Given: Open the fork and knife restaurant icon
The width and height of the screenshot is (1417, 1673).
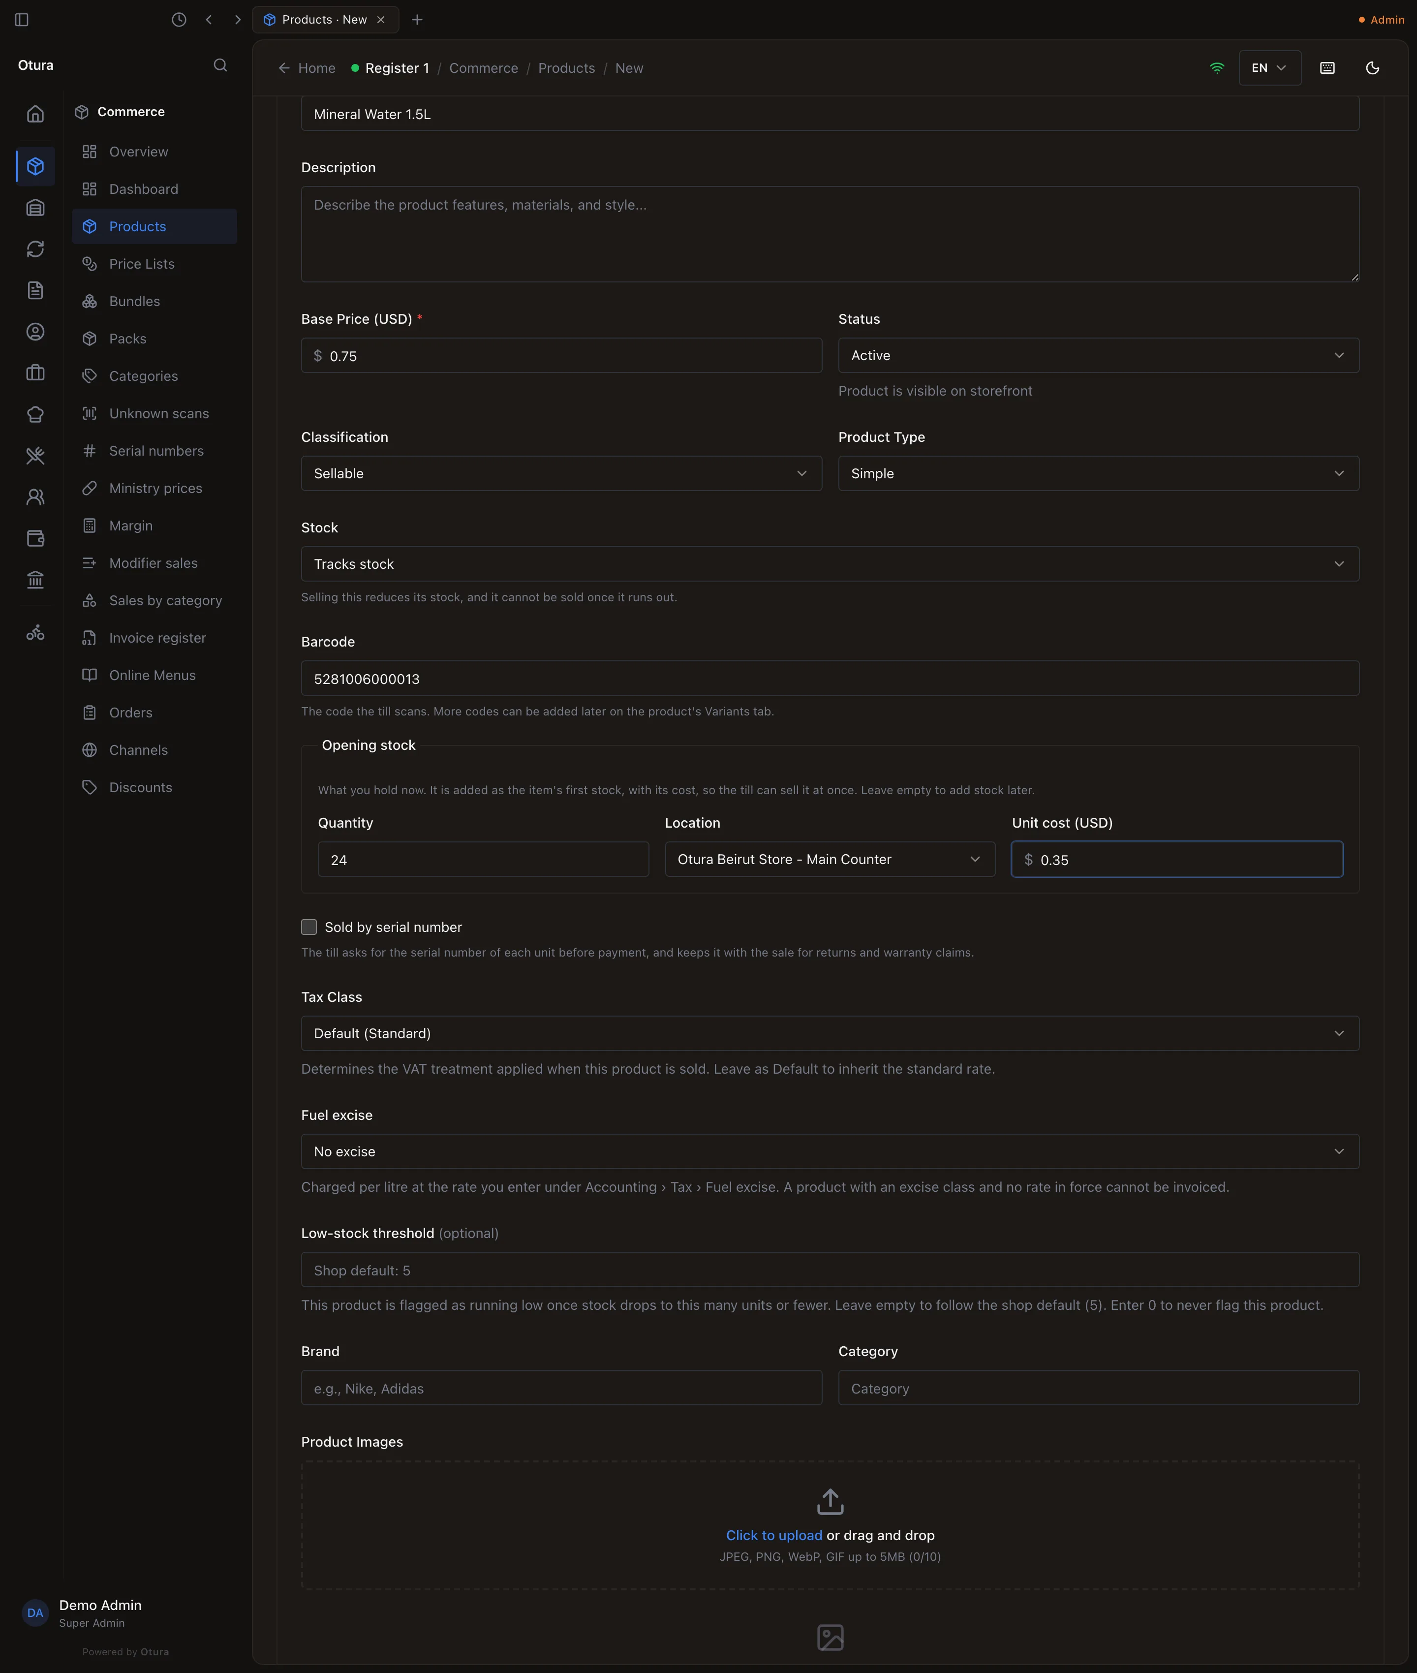Looking at the screenshot, I should pyautogui.click(x=35, y=455).
